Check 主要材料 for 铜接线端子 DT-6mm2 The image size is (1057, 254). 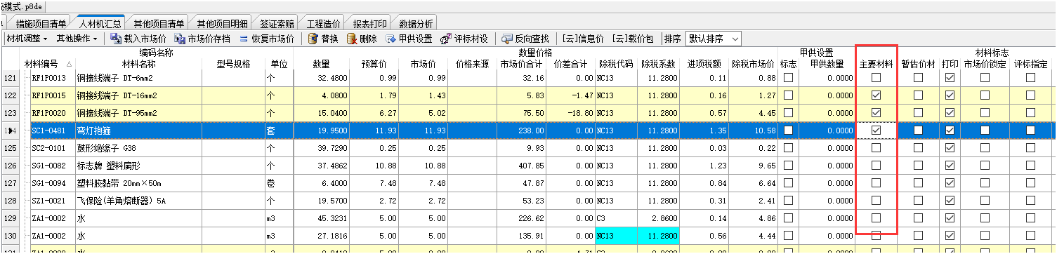tap(876, 78)
